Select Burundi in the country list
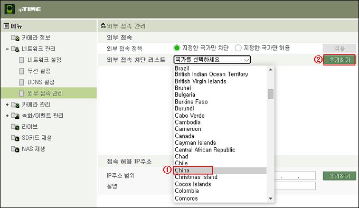The height and width of the screenshot is (208, 359). click(x=184, y=108)
